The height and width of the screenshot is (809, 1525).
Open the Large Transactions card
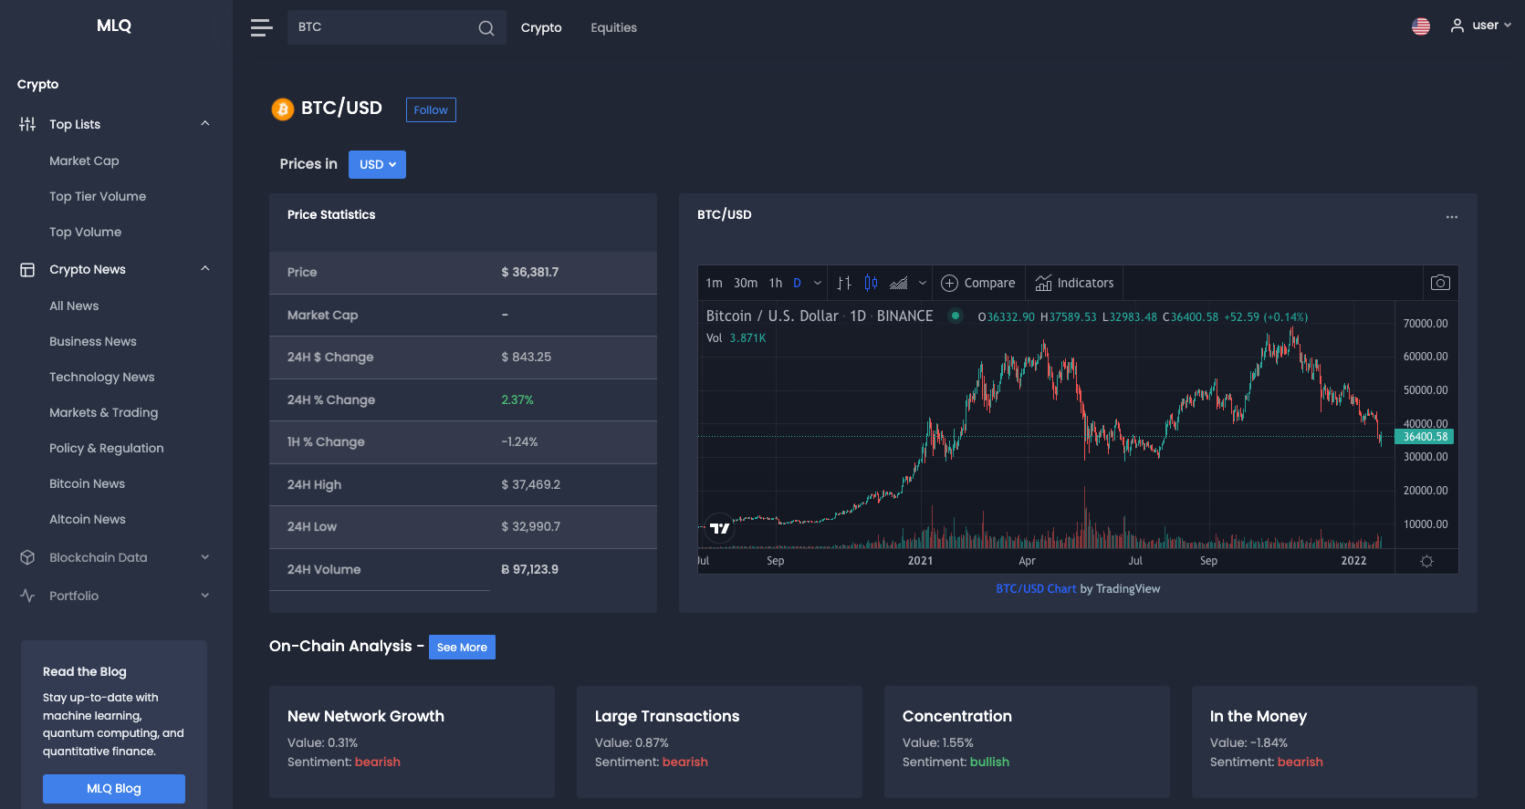[x=719, y=742]
